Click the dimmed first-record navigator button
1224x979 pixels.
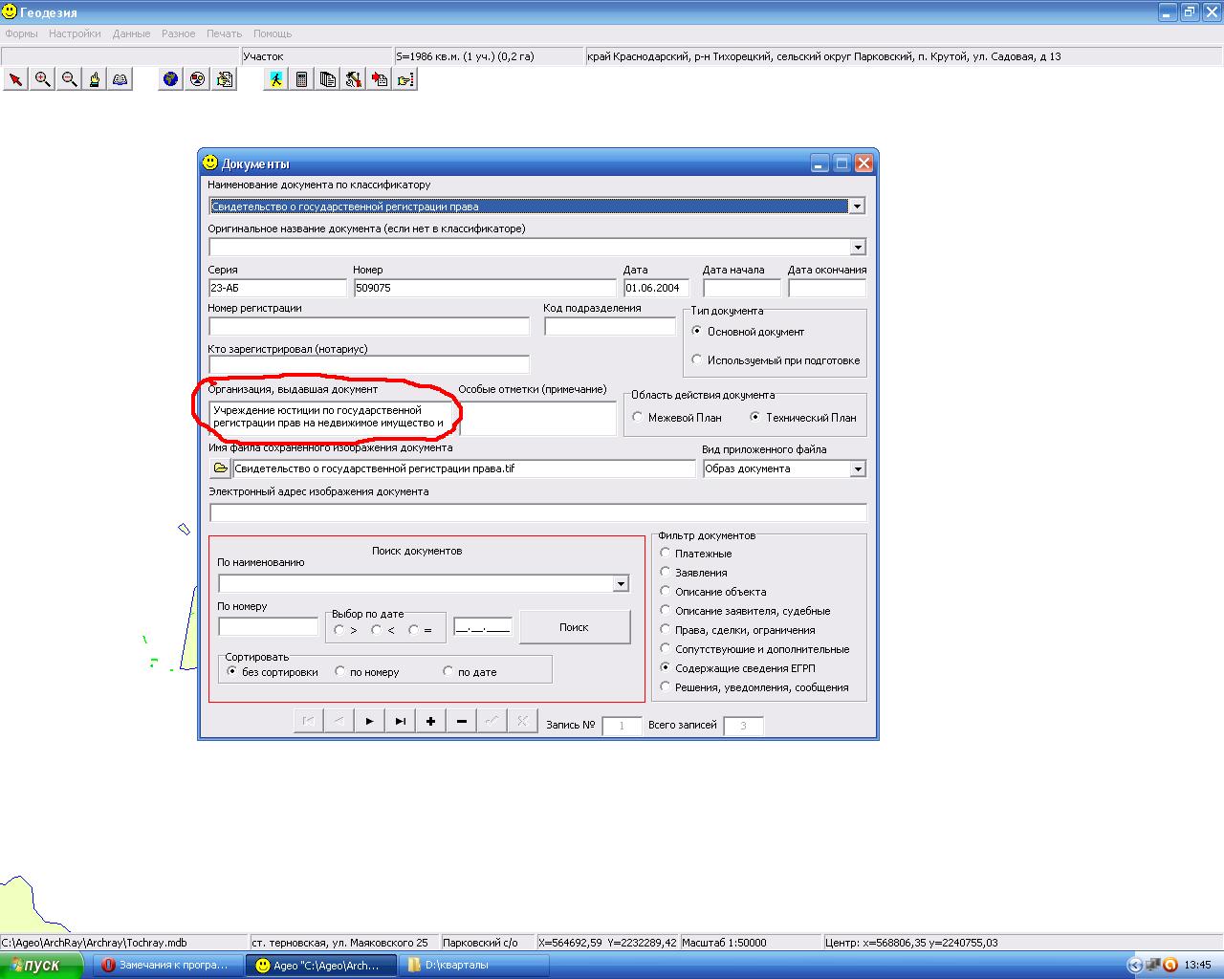(x=308, y=721)
